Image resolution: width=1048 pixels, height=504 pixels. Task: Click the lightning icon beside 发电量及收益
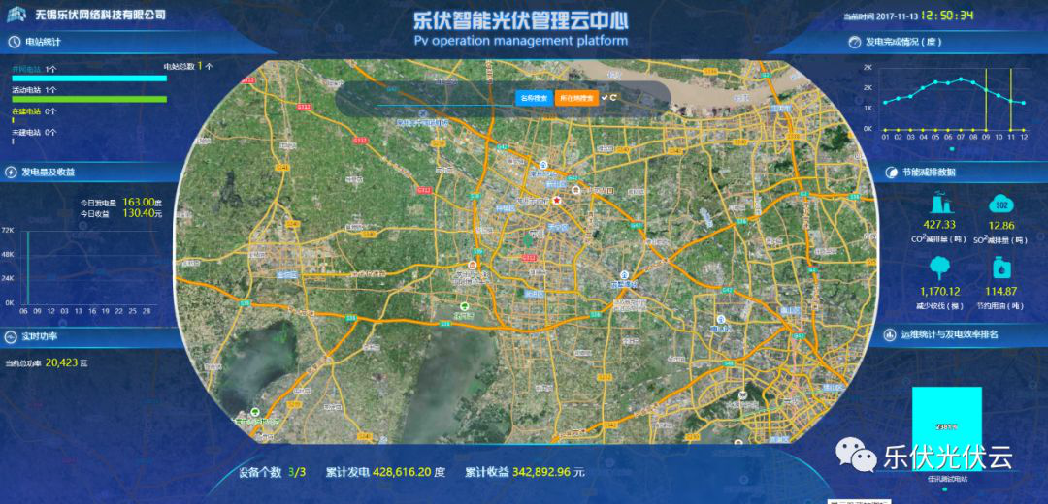pyautogui.click(x=12, y=173)
